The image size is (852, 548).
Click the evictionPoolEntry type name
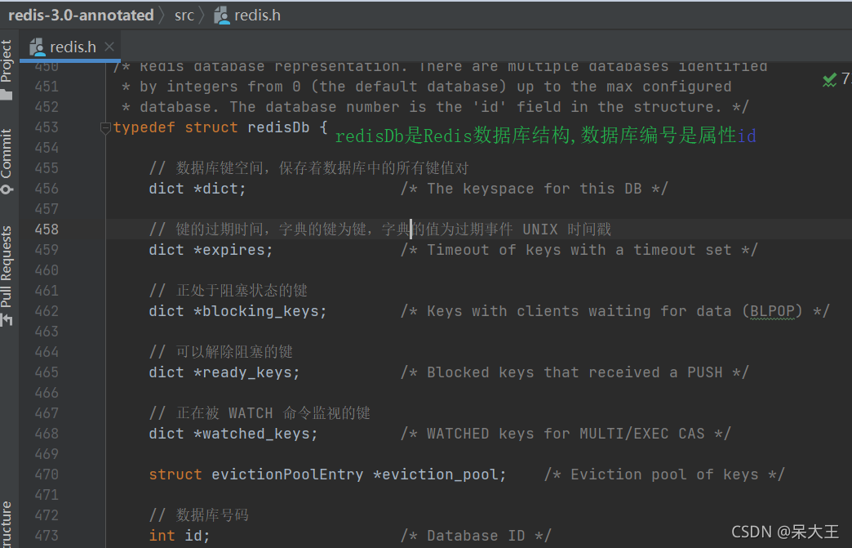click(287, 474)
